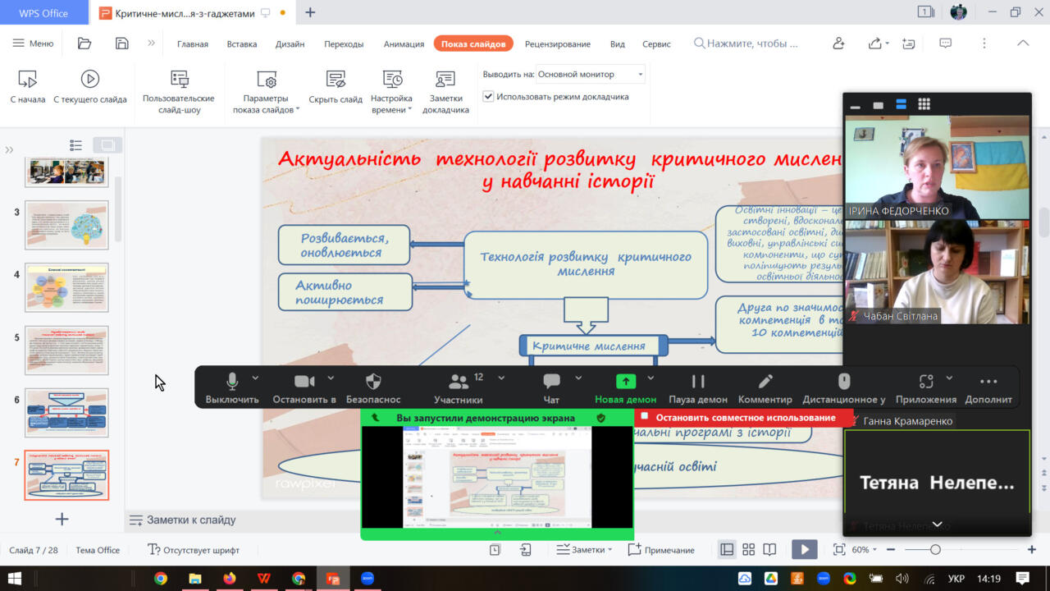Switch to outline view in slide panel
Screen dimensions: 1050x591
(x=76, y=145)
